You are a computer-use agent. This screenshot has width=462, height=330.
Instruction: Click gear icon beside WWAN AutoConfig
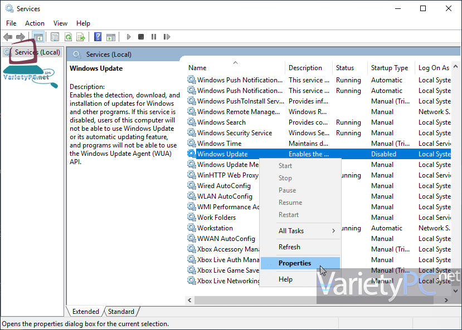tap(192, 239)
